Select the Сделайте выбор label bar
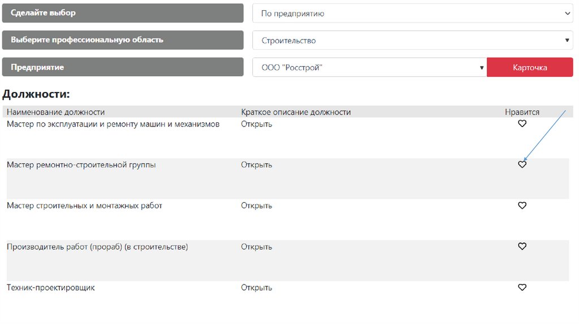 coord(123,13)
